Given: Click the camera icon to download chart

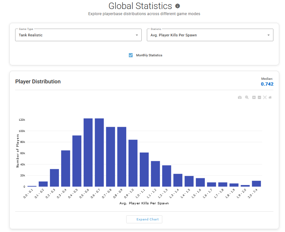Looking at the screenshot, I should (x=240, y=97).
